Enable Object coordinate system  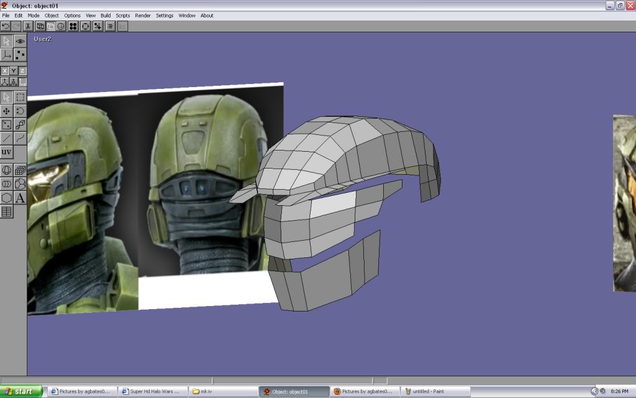(x=14, y=81)
